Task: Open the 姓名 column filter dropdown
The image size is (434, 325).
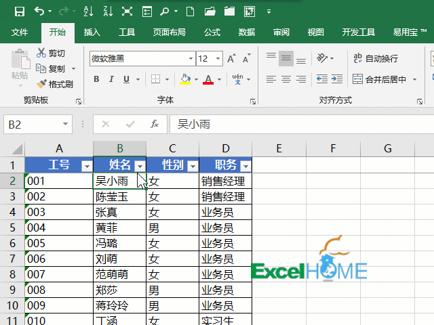Action: pyautogui.click(x=140, y=166)
